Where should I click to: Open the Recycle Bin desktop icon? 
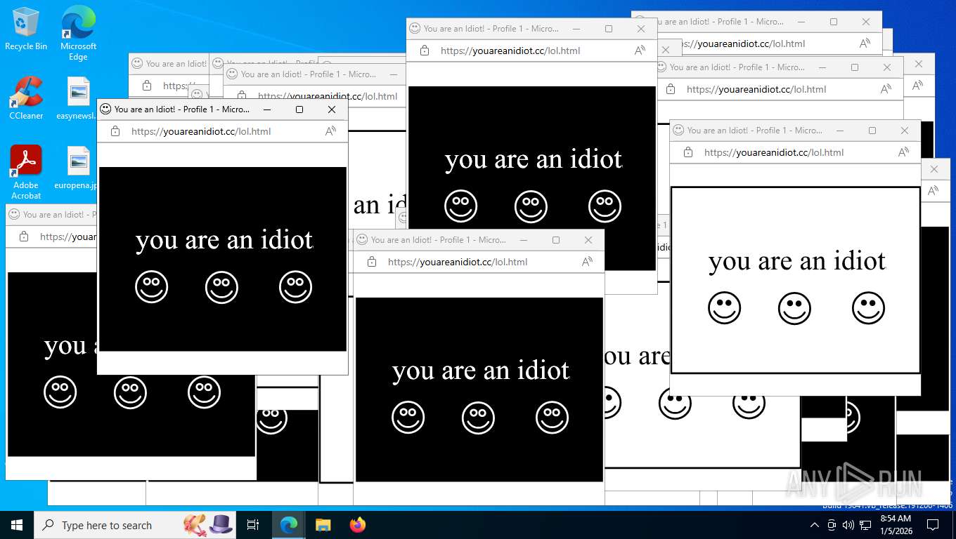pos(26,29)
